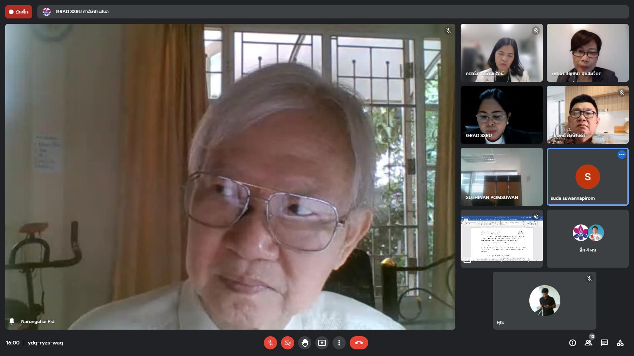The image size is (634, 356).
Task: Turn on camera using the red camera button
Action: [x=287, y=343]
